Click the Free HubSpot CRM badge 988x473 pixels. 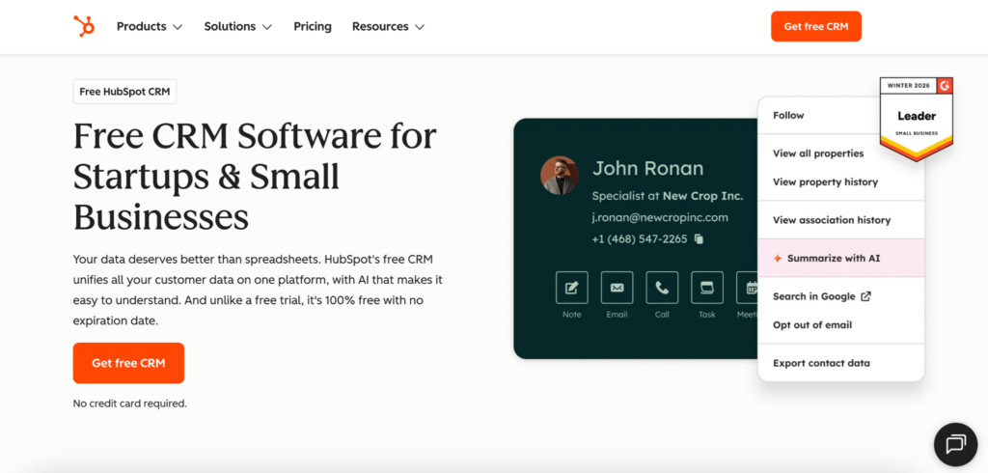click(124, 92)
